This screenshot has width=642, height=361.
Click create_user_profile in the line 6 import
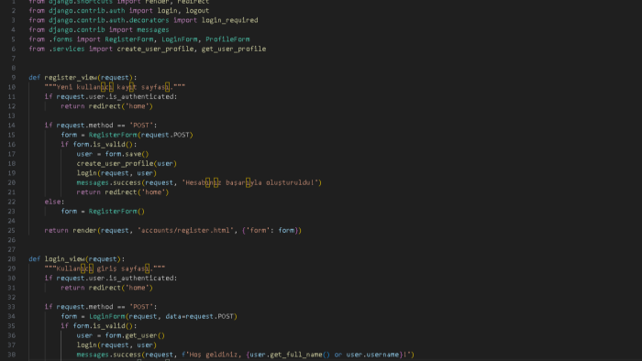(155, 49)
